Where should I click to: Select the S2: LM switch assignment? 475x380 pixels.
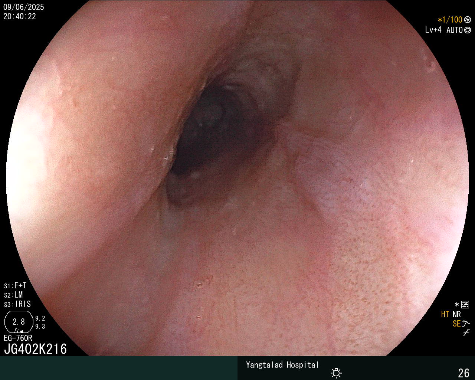13,295
